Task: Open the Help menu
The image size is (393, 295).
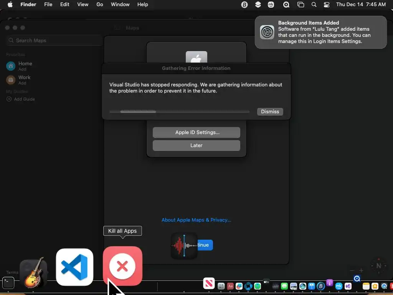Action: pos(143,5)
